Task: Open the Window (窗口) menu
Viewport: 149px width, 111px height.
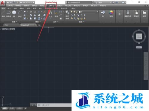Action: tap(94, 6)
